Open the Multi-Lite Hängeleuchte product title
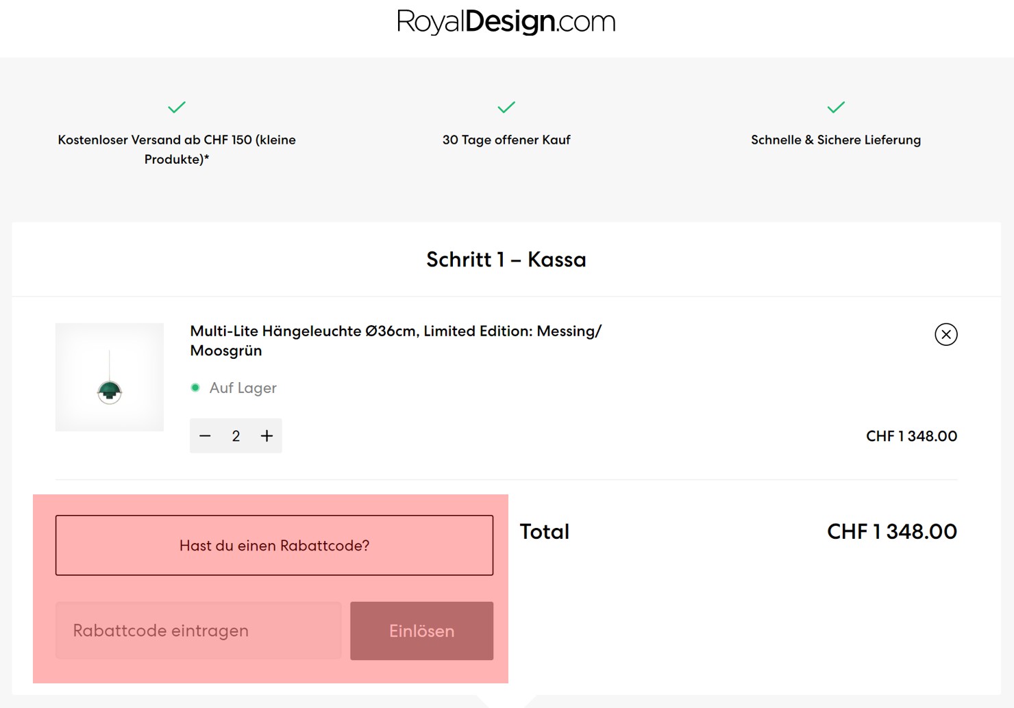 [x=395, y=340]
